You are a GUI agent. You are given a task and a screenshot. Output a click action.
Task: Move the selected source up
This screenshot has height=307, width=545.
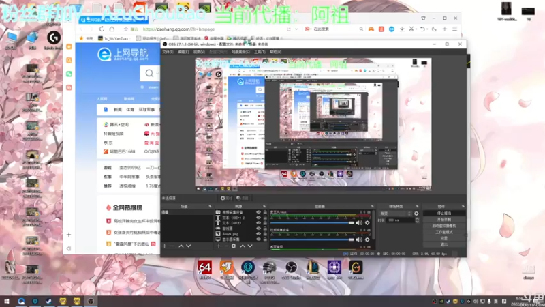[x=243, y=246]
